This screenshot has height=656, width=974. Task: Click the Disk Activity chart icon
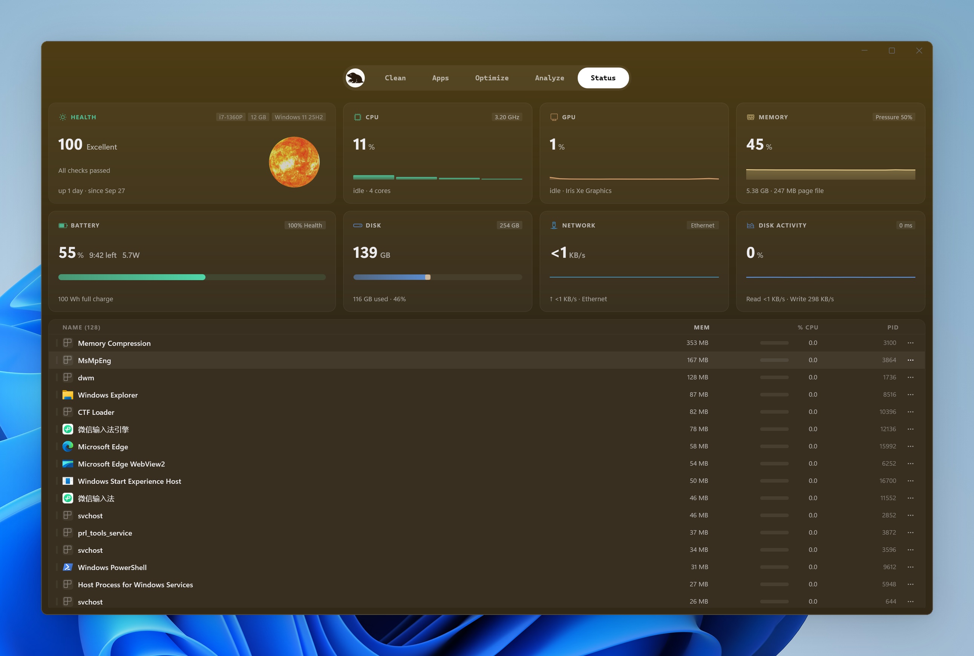click(x=750, y=225)
